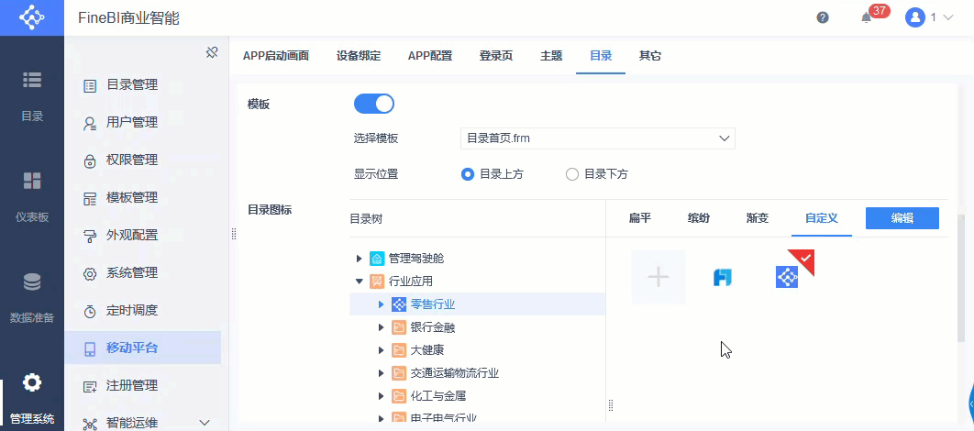Select 交通运输物流行业 tree row text

tap(455, 373)
